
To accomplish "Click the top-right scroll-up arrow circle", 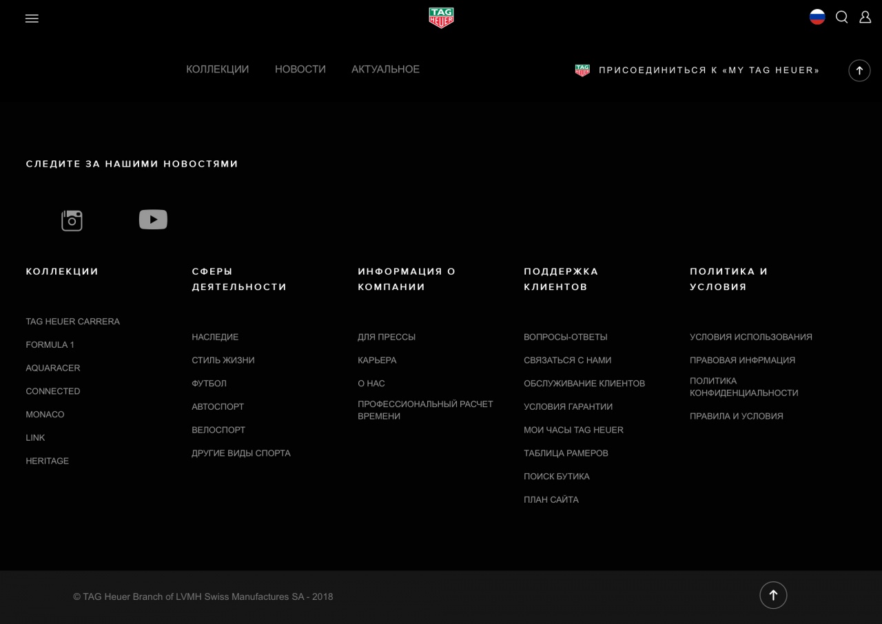I will pos(859,70).
